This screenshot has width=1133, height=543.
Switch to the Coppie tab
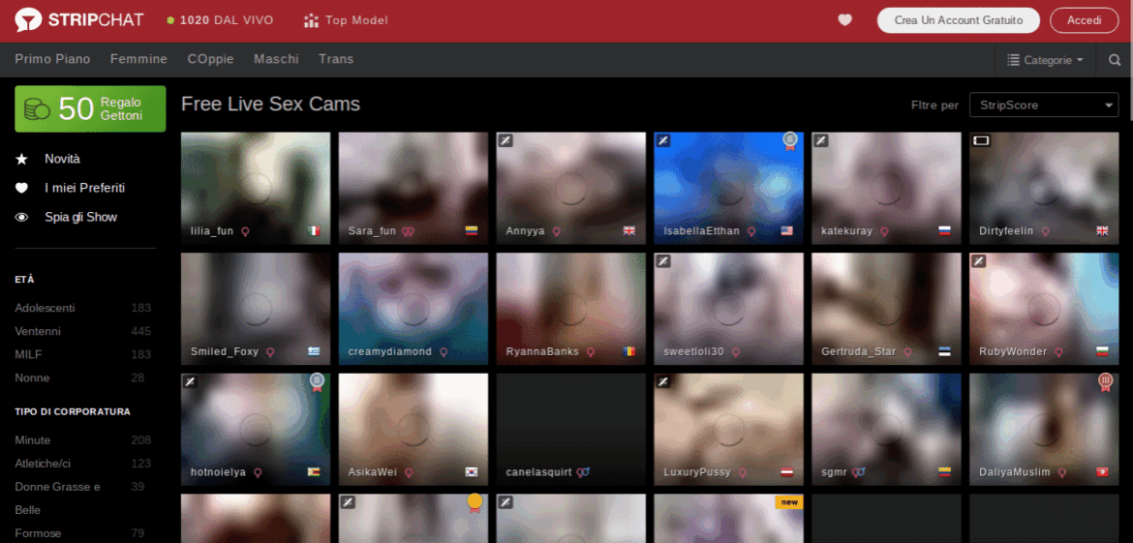[210, 59]
